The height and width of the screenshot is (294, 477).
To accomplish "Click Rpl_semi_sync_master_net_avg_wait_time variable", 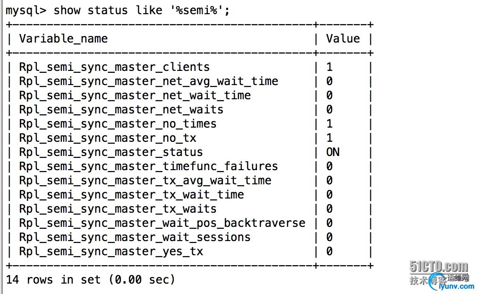I will [x=148, y=81].
